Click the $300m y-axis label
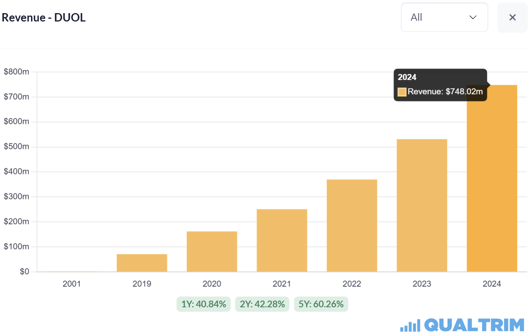This screenshot has height=332, width=528. tap(16, 197)
